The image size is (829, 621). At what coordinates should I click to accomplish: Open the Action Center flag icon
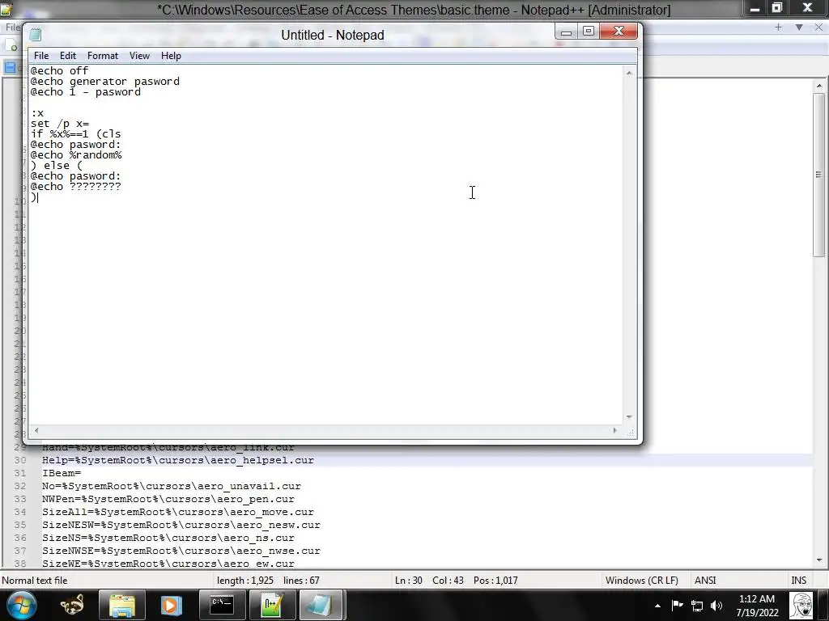pos(678,605)
